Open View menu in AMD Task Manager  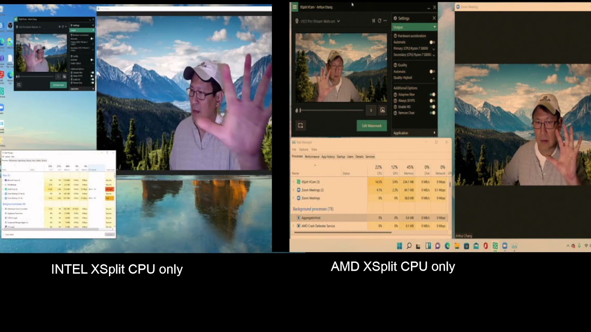(x=314, y=149)
